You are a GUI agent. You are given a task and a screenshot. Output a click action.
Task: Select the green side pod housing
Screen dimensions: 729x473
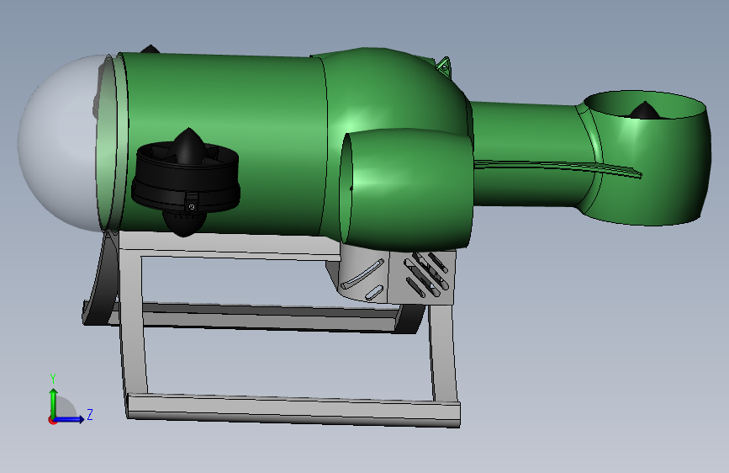point(407,189)
